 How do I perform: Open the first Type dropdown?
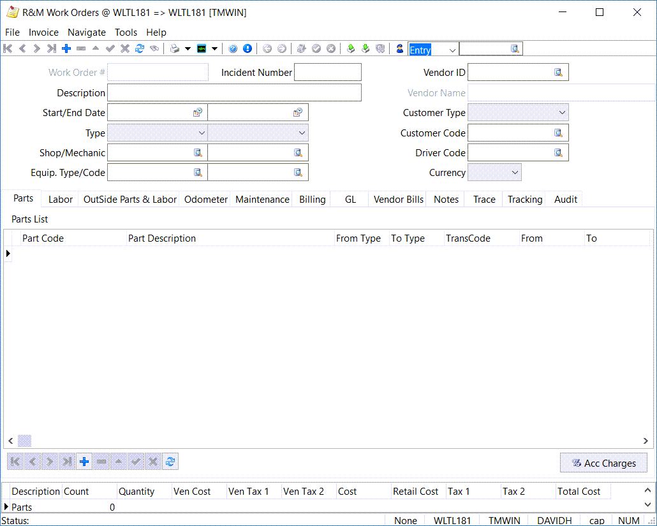[x=202, y=133]
